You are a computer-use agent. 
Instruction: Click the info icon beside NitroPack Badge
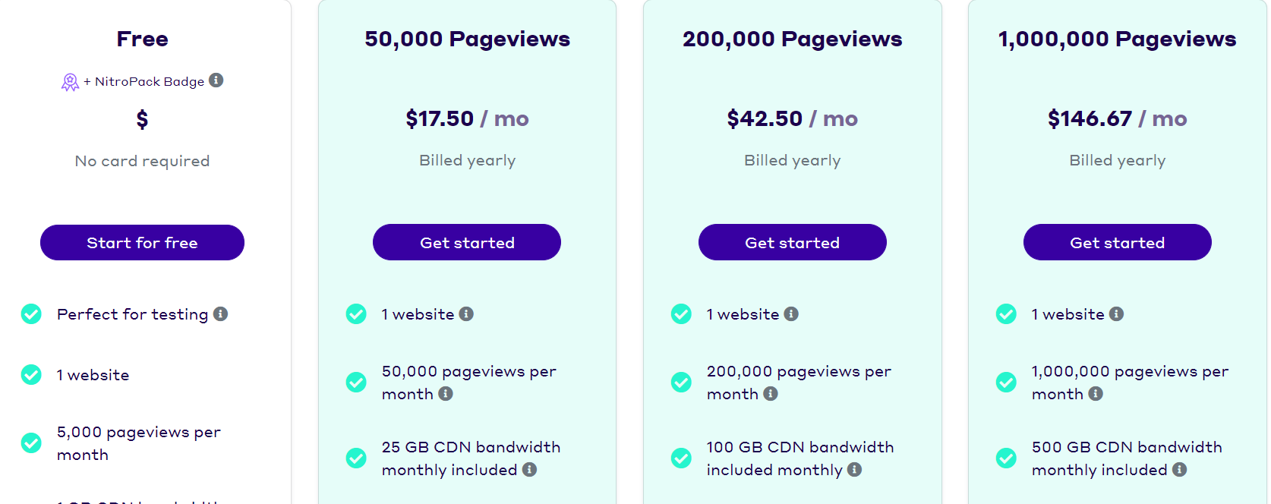216,80
